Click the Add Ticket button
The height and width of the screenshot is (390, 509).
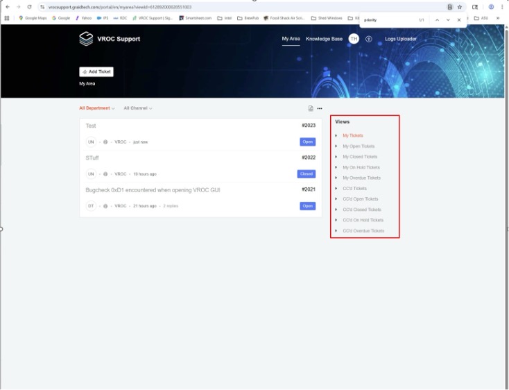[x=96, y=71]
